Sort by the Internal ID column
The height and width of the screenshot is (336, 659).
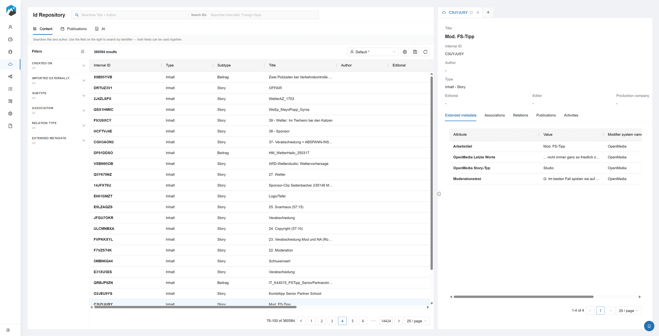pos(125,65)
